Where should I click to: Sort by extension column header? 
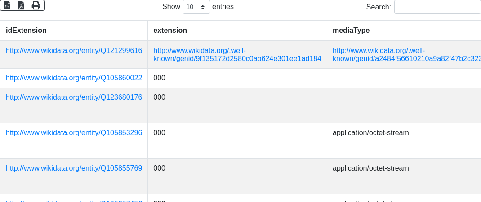170,31
